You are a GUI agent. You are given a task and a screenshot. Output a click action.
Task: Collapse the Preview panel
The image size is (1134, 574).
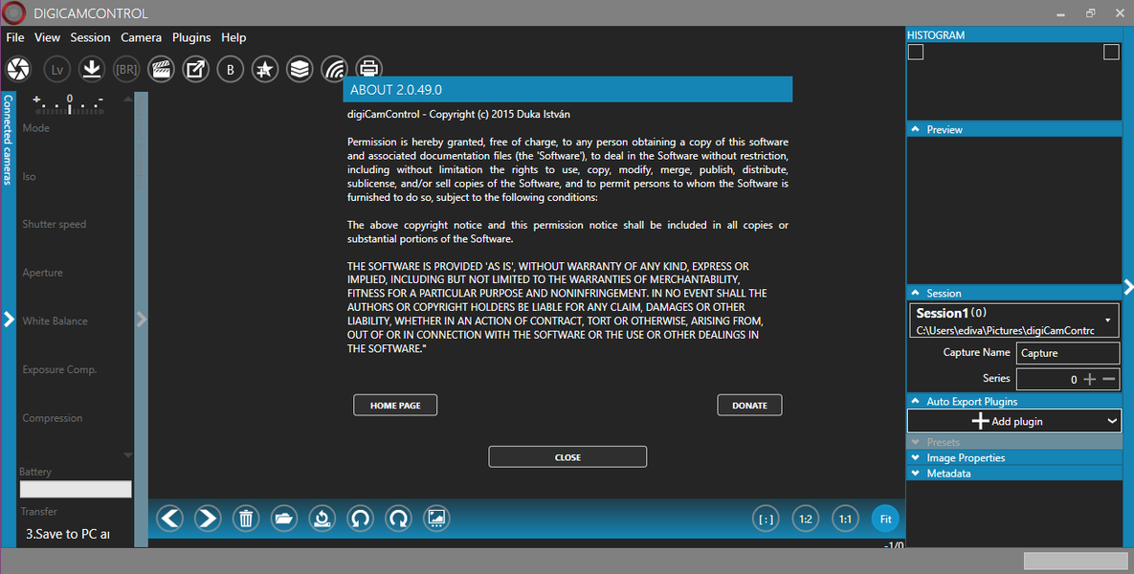click(916, 128)
